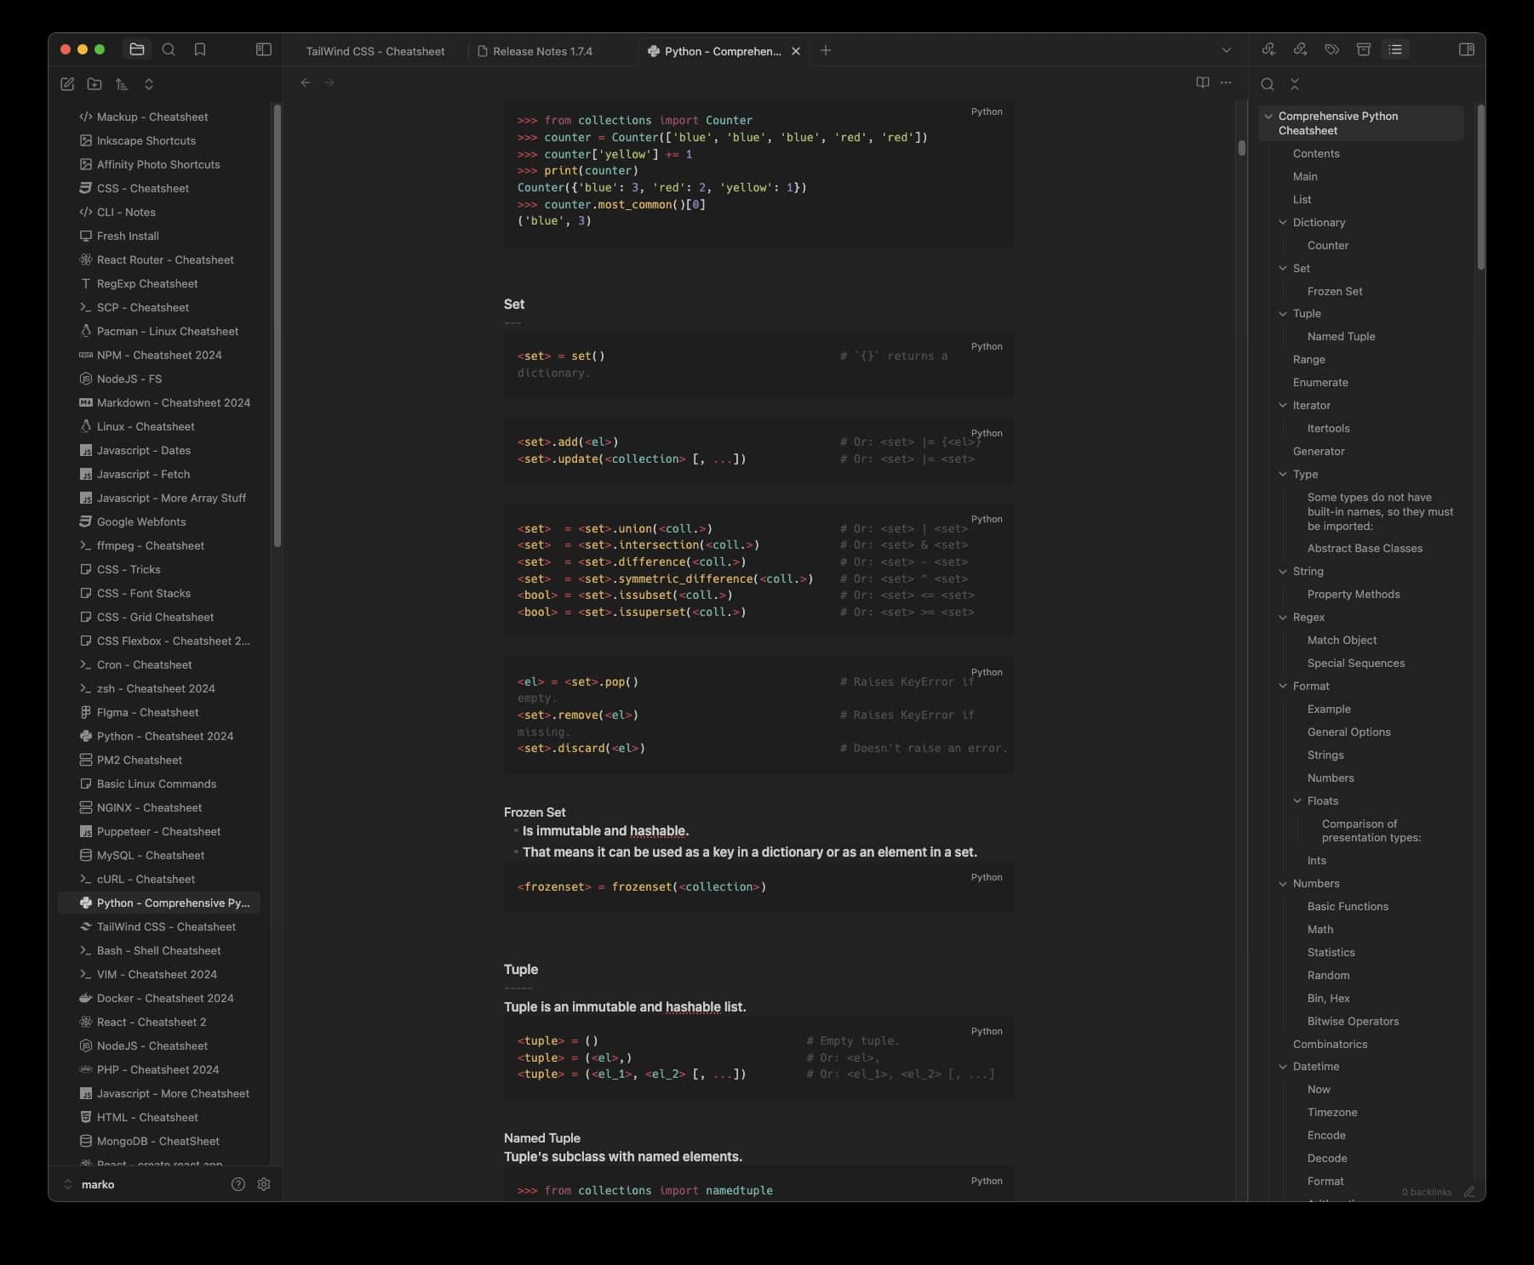
Task: Edit backlinks pencil icon in the status bar
Action: (x=1468, y=1192)
